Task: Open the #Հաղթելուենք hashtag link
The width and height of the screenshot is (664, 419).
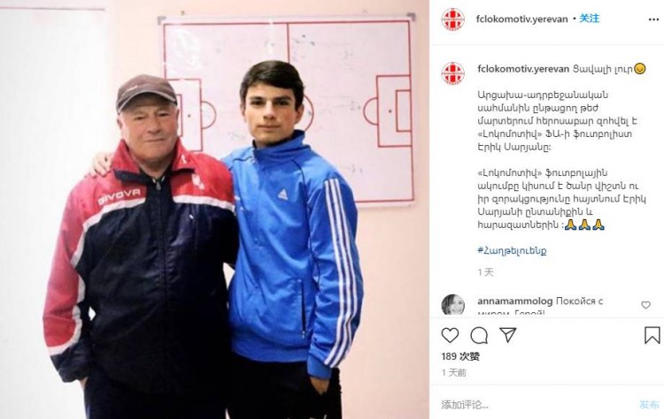Action: tap(512, 250)
